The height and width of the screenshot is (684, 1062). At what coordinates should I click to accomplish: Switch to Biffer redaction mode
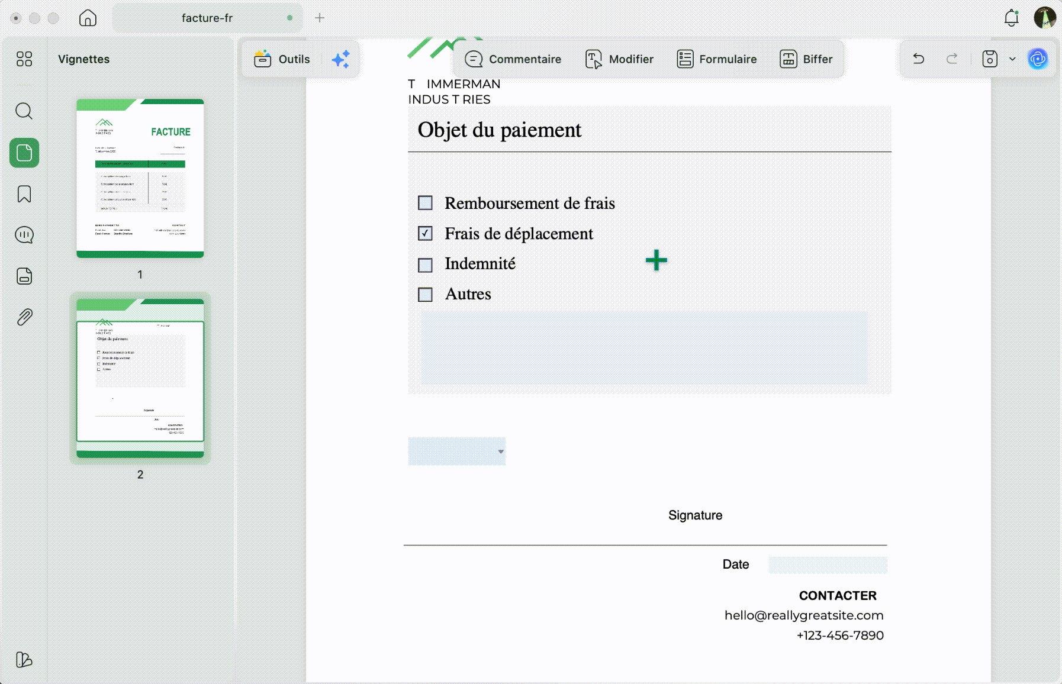tap(806, 59)
